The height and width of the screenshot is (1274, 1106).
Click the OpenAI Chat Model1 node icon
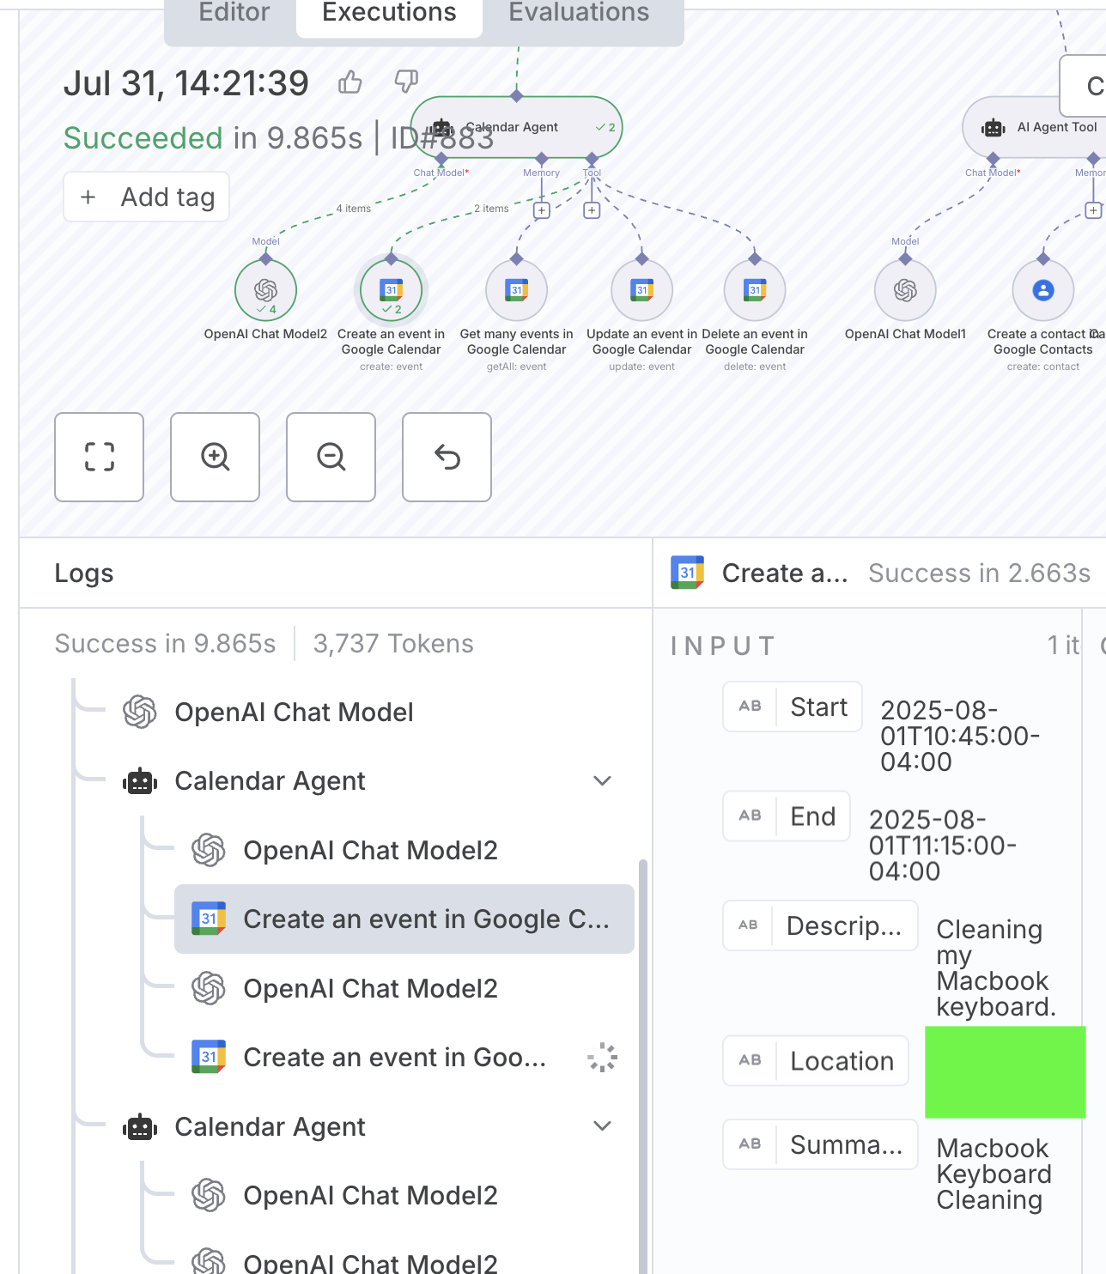[x=905, y=290]
